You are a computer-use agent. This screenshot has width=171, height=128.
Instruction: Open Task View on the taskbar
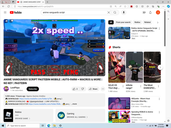click(x=43, y=126)
